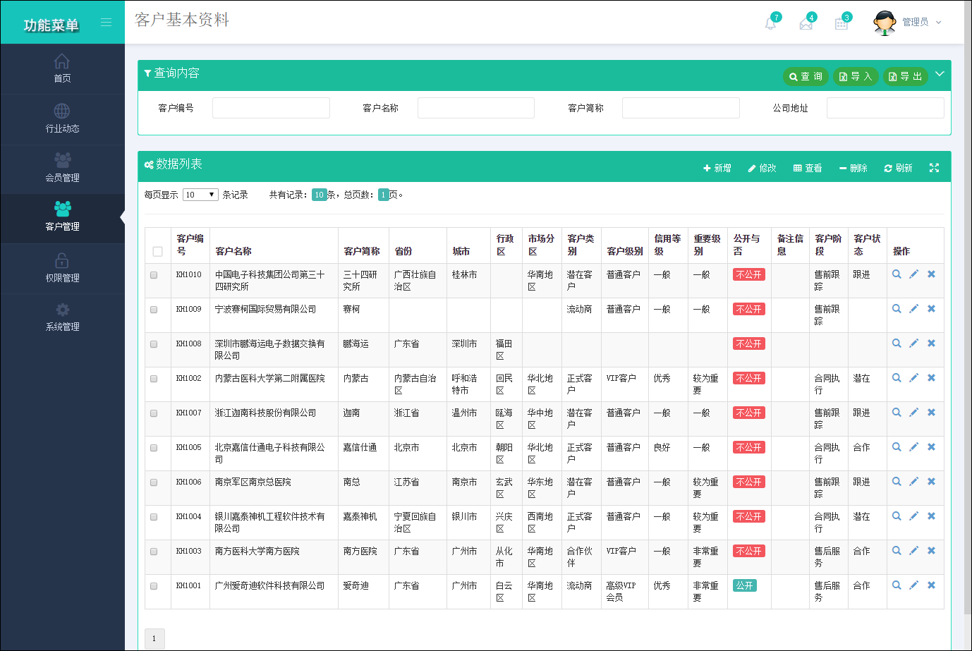
Task: Click the 查询 search button
Action: pos(806,76)
